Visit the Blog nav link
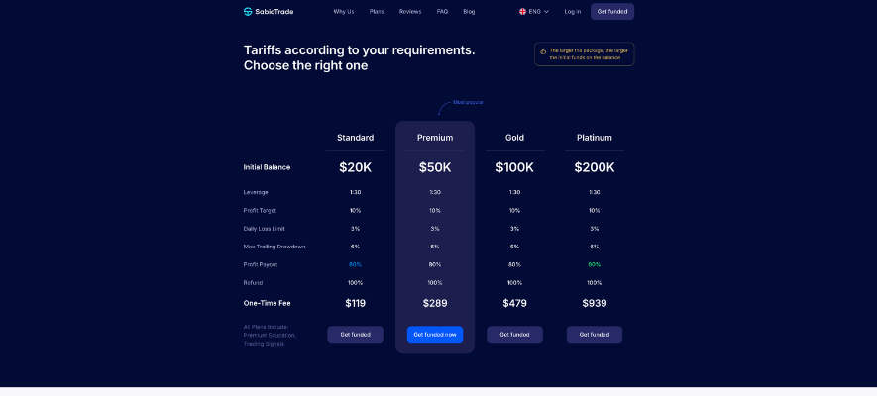The height and width of the screenshot is (396, 877). (469, 11)
